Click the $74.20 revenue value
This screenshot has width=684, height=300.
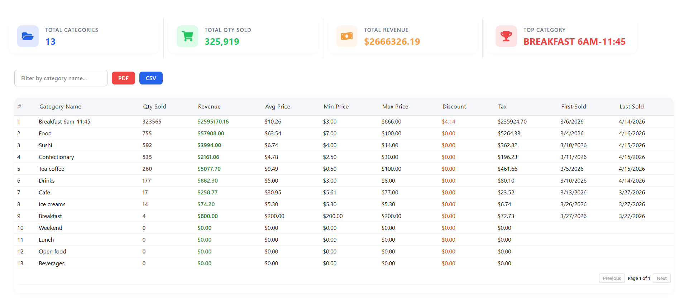(x=206, y=204)
